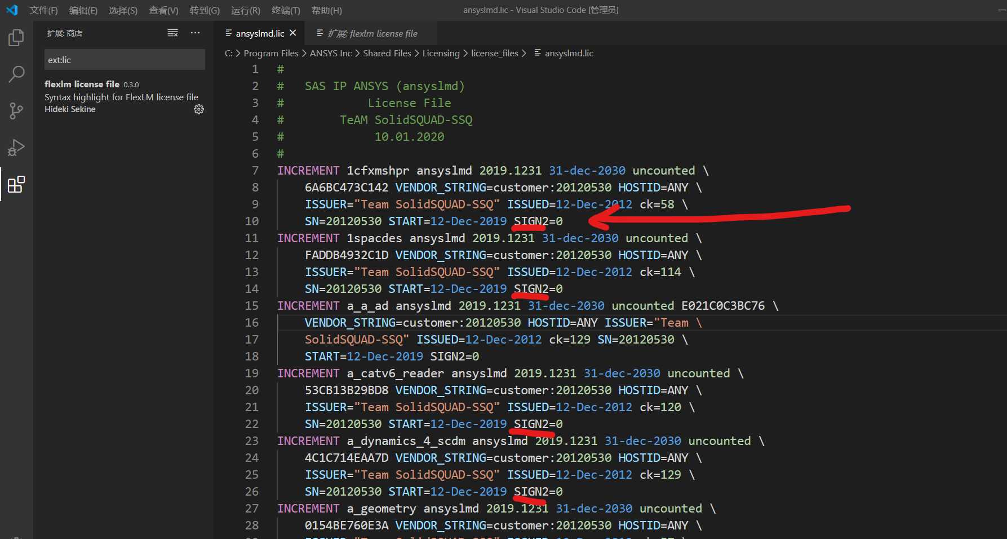Image resolution: width=1007 pixels, height=539 pixels.
Task: Click 'a_geometry' on line 27
Action: coord(381,509)
